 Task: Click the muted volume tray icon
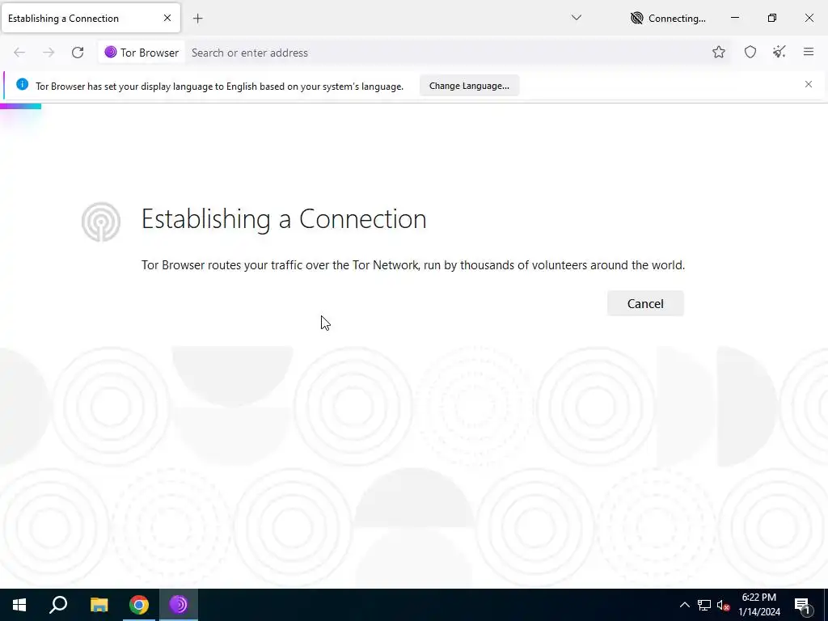pos(723,605)
